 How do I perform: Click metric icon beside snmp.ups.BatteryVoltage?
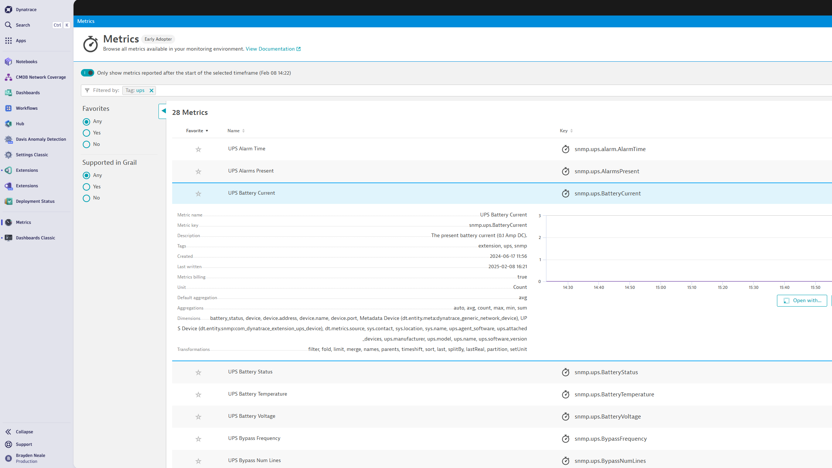pos(566,417)
